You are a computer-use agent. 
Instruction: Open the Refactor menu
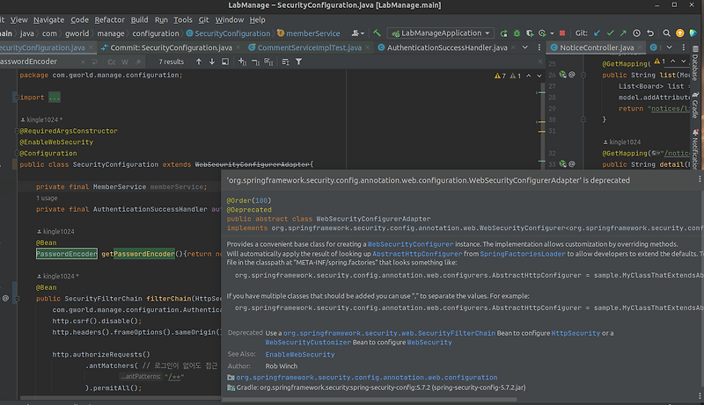tap(109, 18)
